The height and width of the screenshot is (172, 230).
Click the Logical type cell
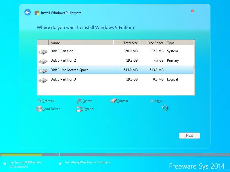[172, 79]
